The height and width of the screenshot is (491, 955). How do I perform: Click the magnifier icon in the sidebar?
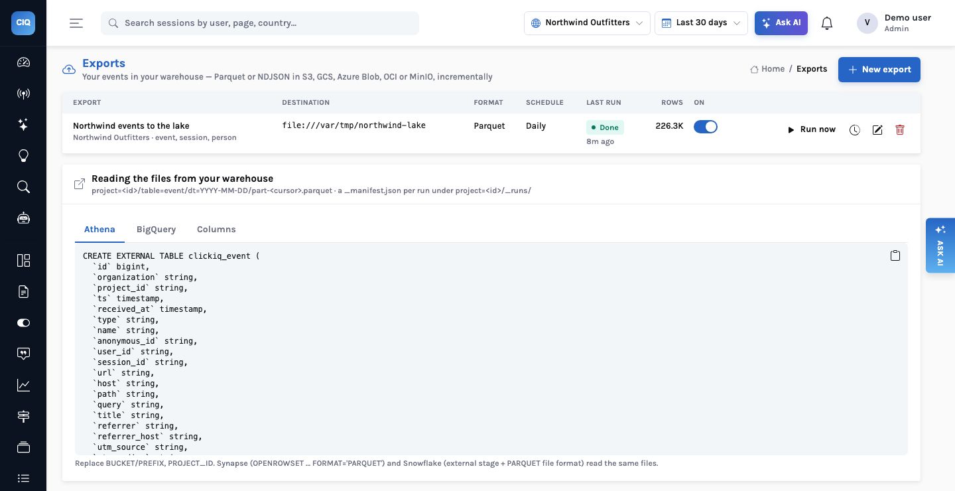23,187
